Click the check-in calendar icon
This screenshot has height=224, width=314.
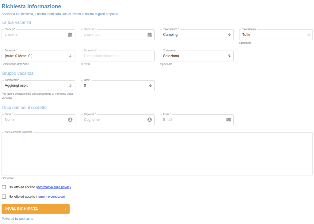(70, 35)
